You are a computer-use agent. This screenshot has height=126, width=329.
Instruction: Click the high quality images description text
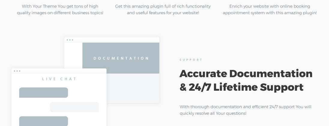tap(60, 10)
